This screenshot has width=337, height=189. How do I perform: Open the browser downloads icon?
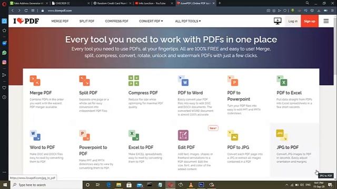point(319,10)
